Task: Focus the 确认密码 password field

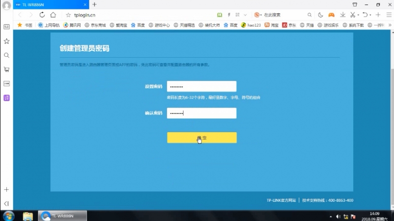Action: tap(201, 113)
